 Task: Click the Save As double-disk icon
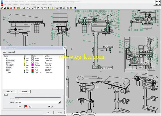point(8,8)
